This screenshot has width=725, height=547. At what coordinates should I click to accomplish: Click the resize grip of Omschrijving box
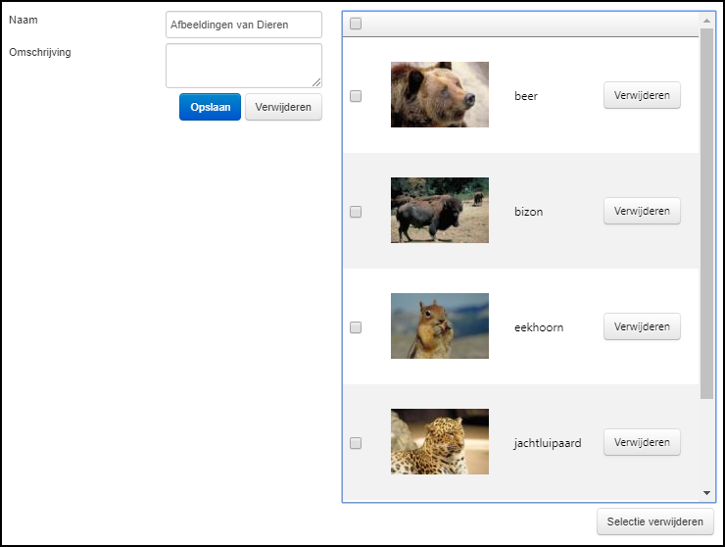(x=316, y=82)
